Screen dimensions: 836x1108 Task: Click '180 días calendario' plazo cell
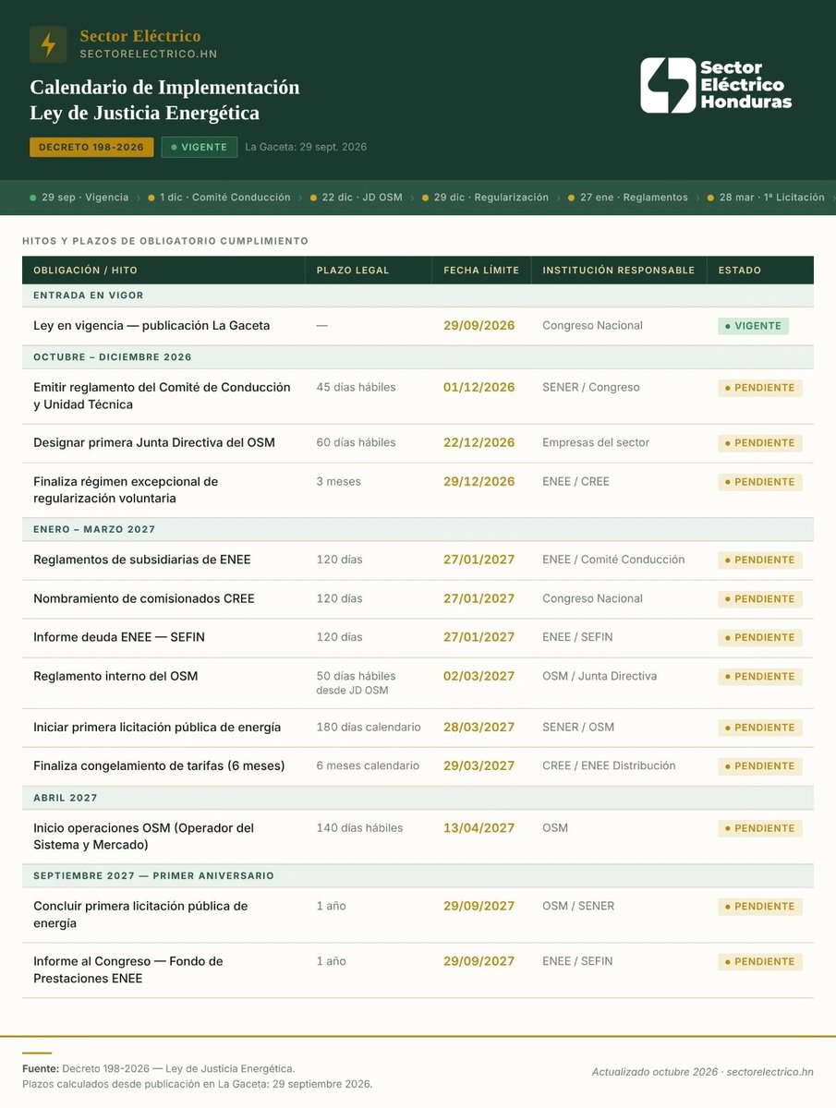369,727
